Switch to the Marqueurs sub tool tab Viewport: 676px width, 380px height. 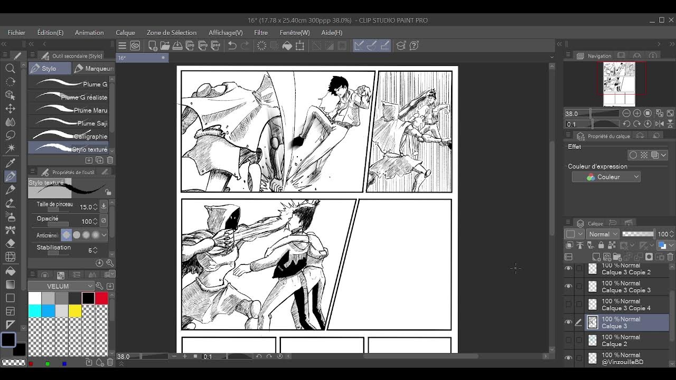click(94, 69)
